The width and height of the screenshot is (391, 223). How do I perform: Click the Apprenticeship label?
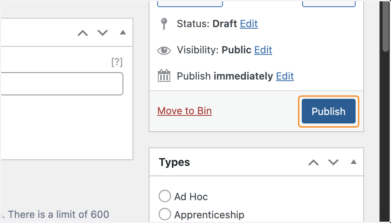(209, 215)
